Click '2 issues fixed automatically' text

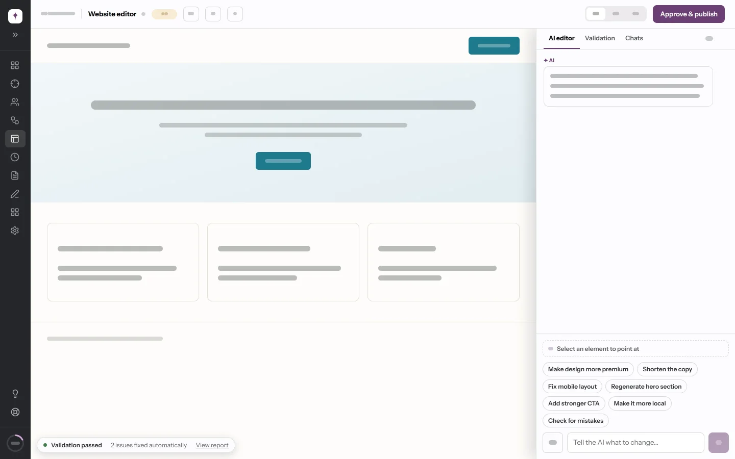149,445
